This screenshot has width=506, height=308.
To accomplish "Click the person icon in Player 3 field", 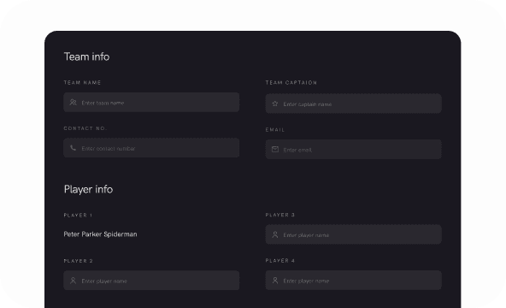I will (x=275, y=234).
